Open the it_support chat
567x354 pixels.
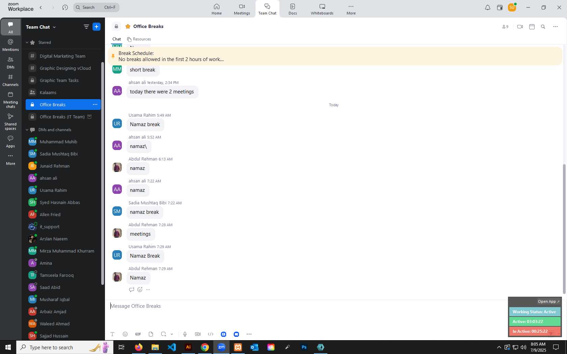pyautogui.click(x=63, y=227)
